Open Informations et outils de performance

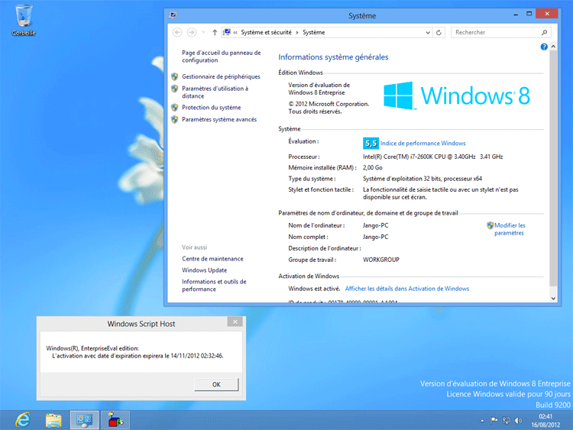(x=214, y=286)
